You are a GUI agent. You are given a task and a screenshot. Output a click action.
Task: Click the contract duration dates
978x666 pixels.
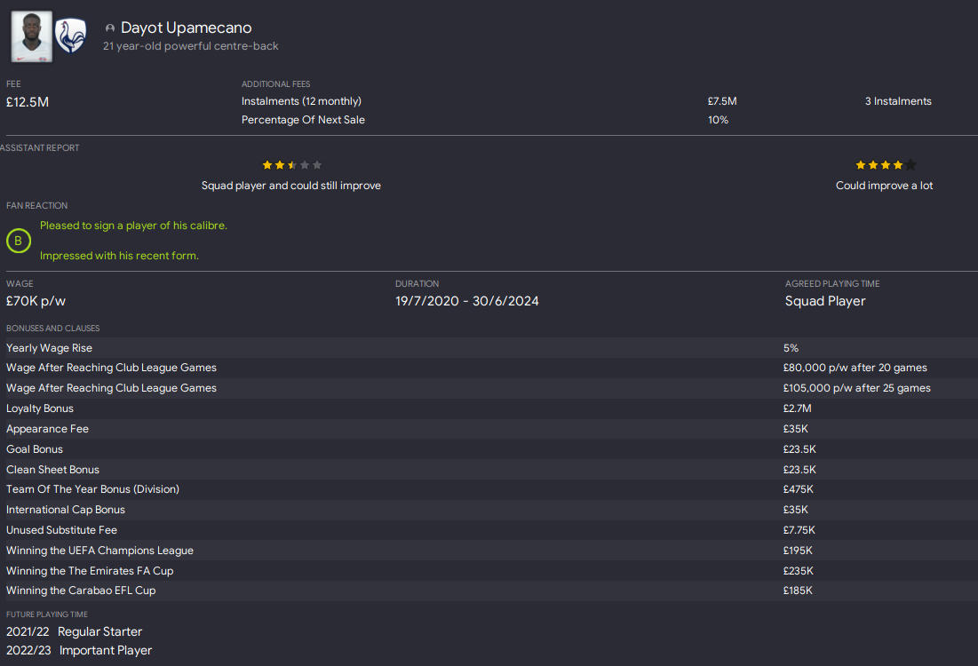point(466,301)
